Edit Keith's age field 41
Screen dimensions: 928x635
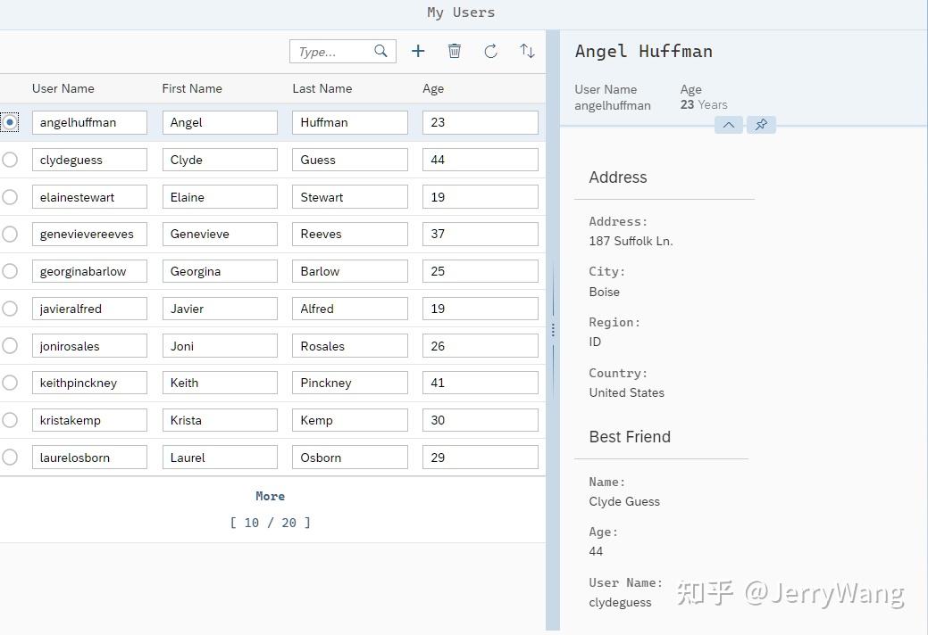click(480, 383)
